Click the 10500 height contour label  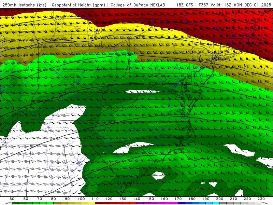[x=58, y=18]
